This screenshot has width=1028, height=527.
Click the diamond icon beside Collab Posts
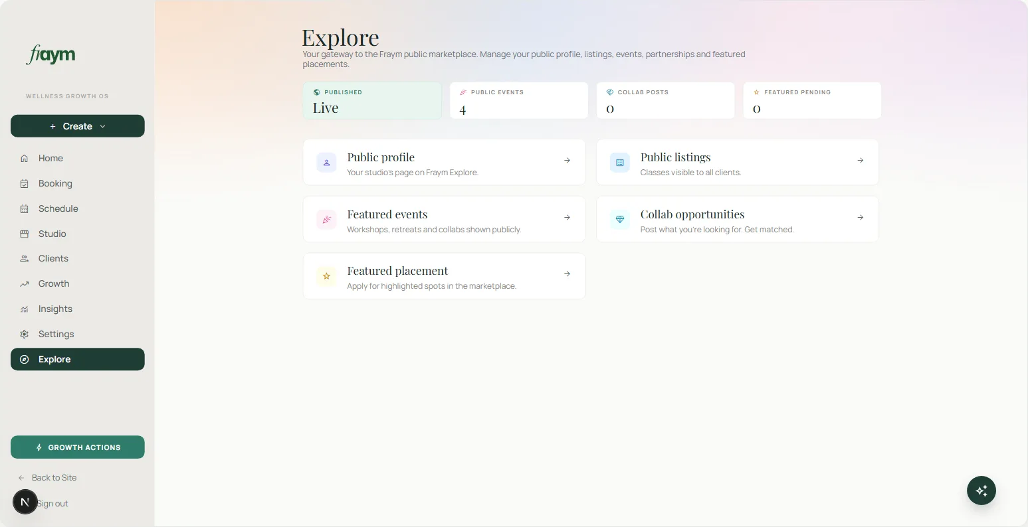610,92
